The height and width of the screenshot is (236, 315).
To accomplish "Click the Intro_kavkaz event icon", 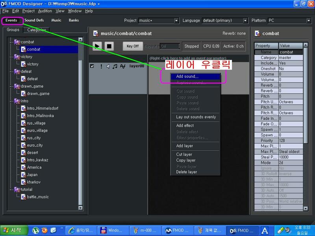I will (24, 160).
